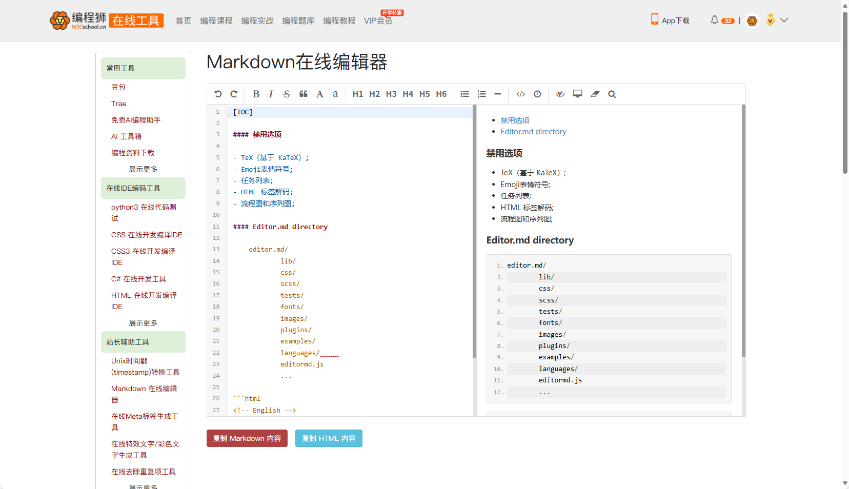Viewport: 849px width, 489px height.
Task: Insert a block quote
Action: click(x=304, y=94)
